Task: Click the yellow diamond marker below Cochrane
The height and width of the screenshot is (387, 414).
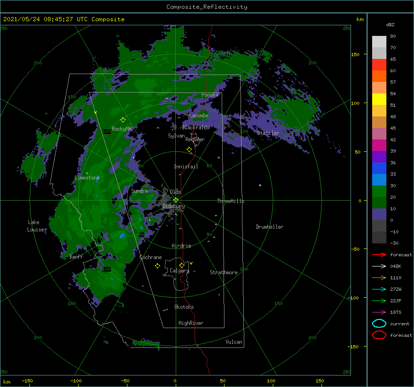Action: 157,266
